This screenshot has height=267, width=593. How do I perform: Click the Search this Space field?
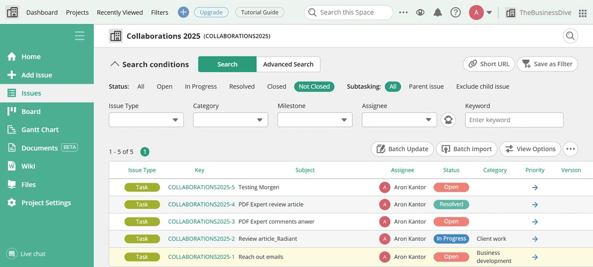[x=349, y=12]
